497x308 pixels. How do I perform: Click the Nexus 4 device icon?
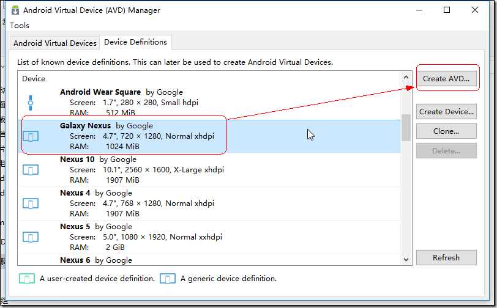tap(31, 204)
